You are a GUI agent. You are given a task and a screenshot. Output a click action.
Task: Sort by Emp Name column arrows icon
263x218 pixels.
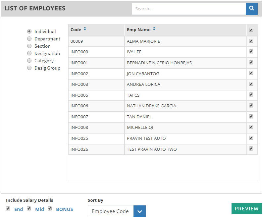(154, 29)
